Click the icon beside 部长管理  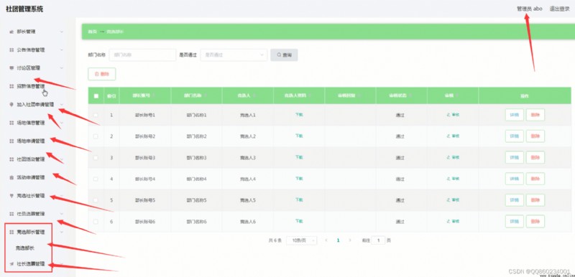coord(11,32)
